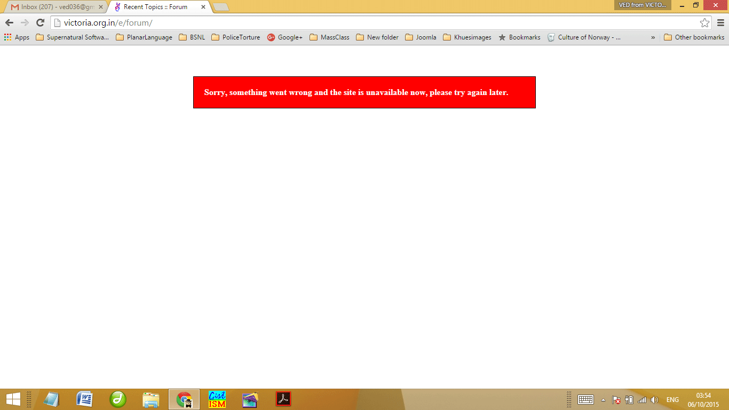729x410 pixels.
Task: Launch Gist ISM from the taskbar
Action: click(217, 399)
